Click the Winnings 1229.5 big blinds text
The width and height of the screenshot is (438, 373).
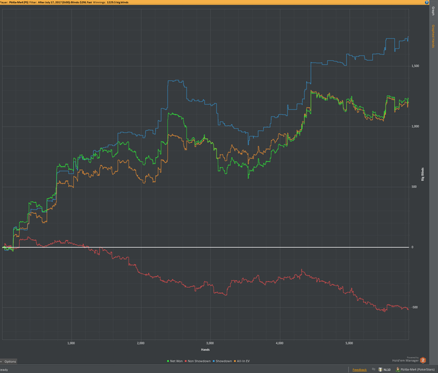[x=111, y=3]
